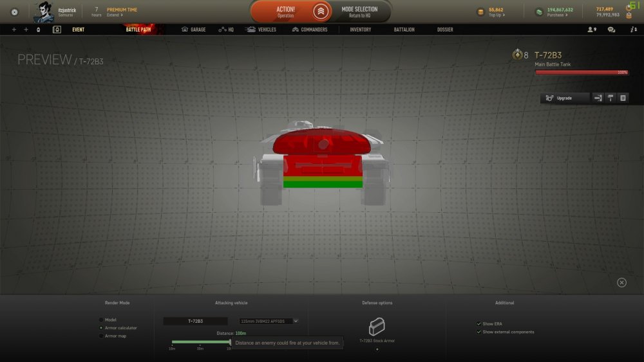This screenshot has height=362, width=644.
Task: Open the COMMANDERS tab
Action: (x=310, y=30)
